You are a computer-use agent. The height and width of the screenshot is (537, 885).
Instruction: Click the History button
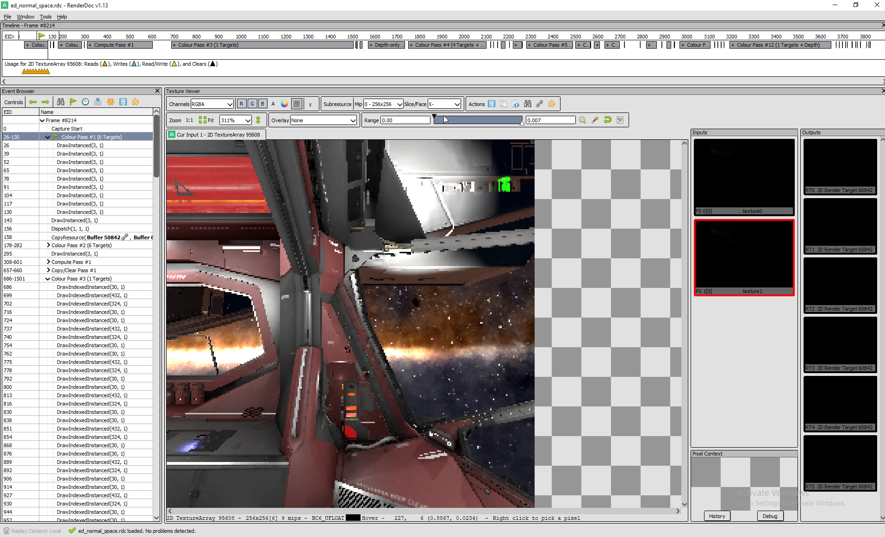[x=717, y=516]
